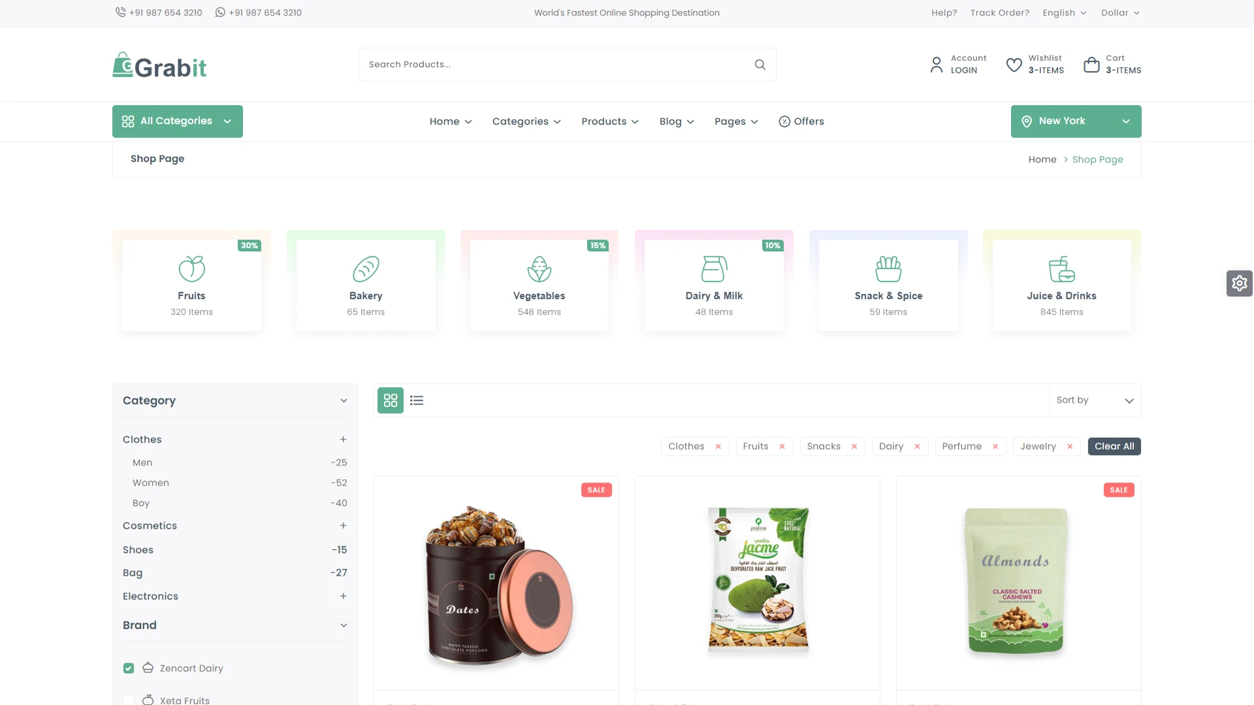Select the Women subcategory
This screenshot has height=705, width=1254.
(x=151, y=482)
